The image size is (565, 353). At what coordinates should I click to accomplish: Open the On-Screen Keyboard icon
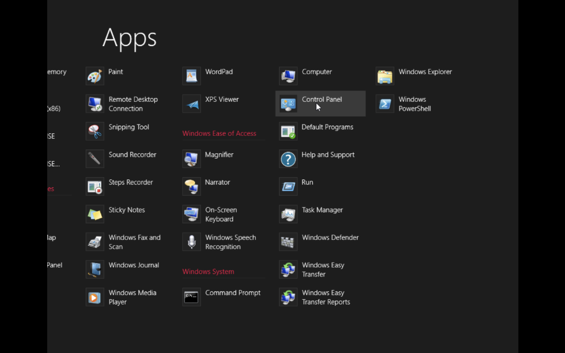coord(191,214)
